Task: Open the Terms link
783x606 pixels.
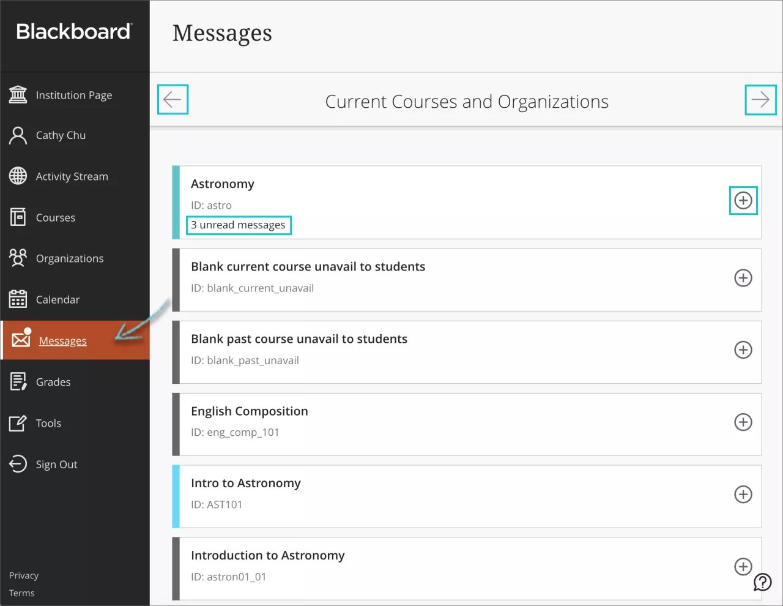Action: point(21,593)
